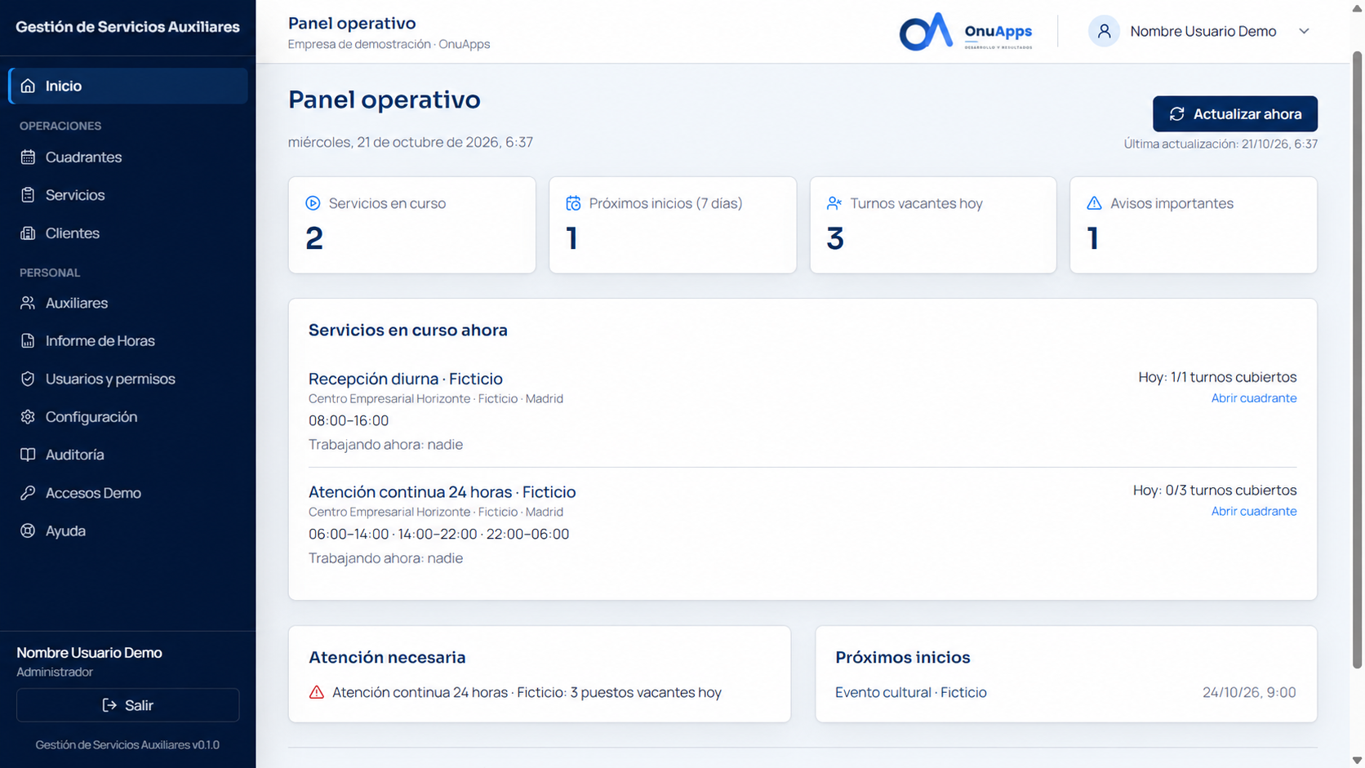Image resolution: width=1365 pixels, height=768 pixels.
Task: Click the Clientes building icon
Action: 28,233
